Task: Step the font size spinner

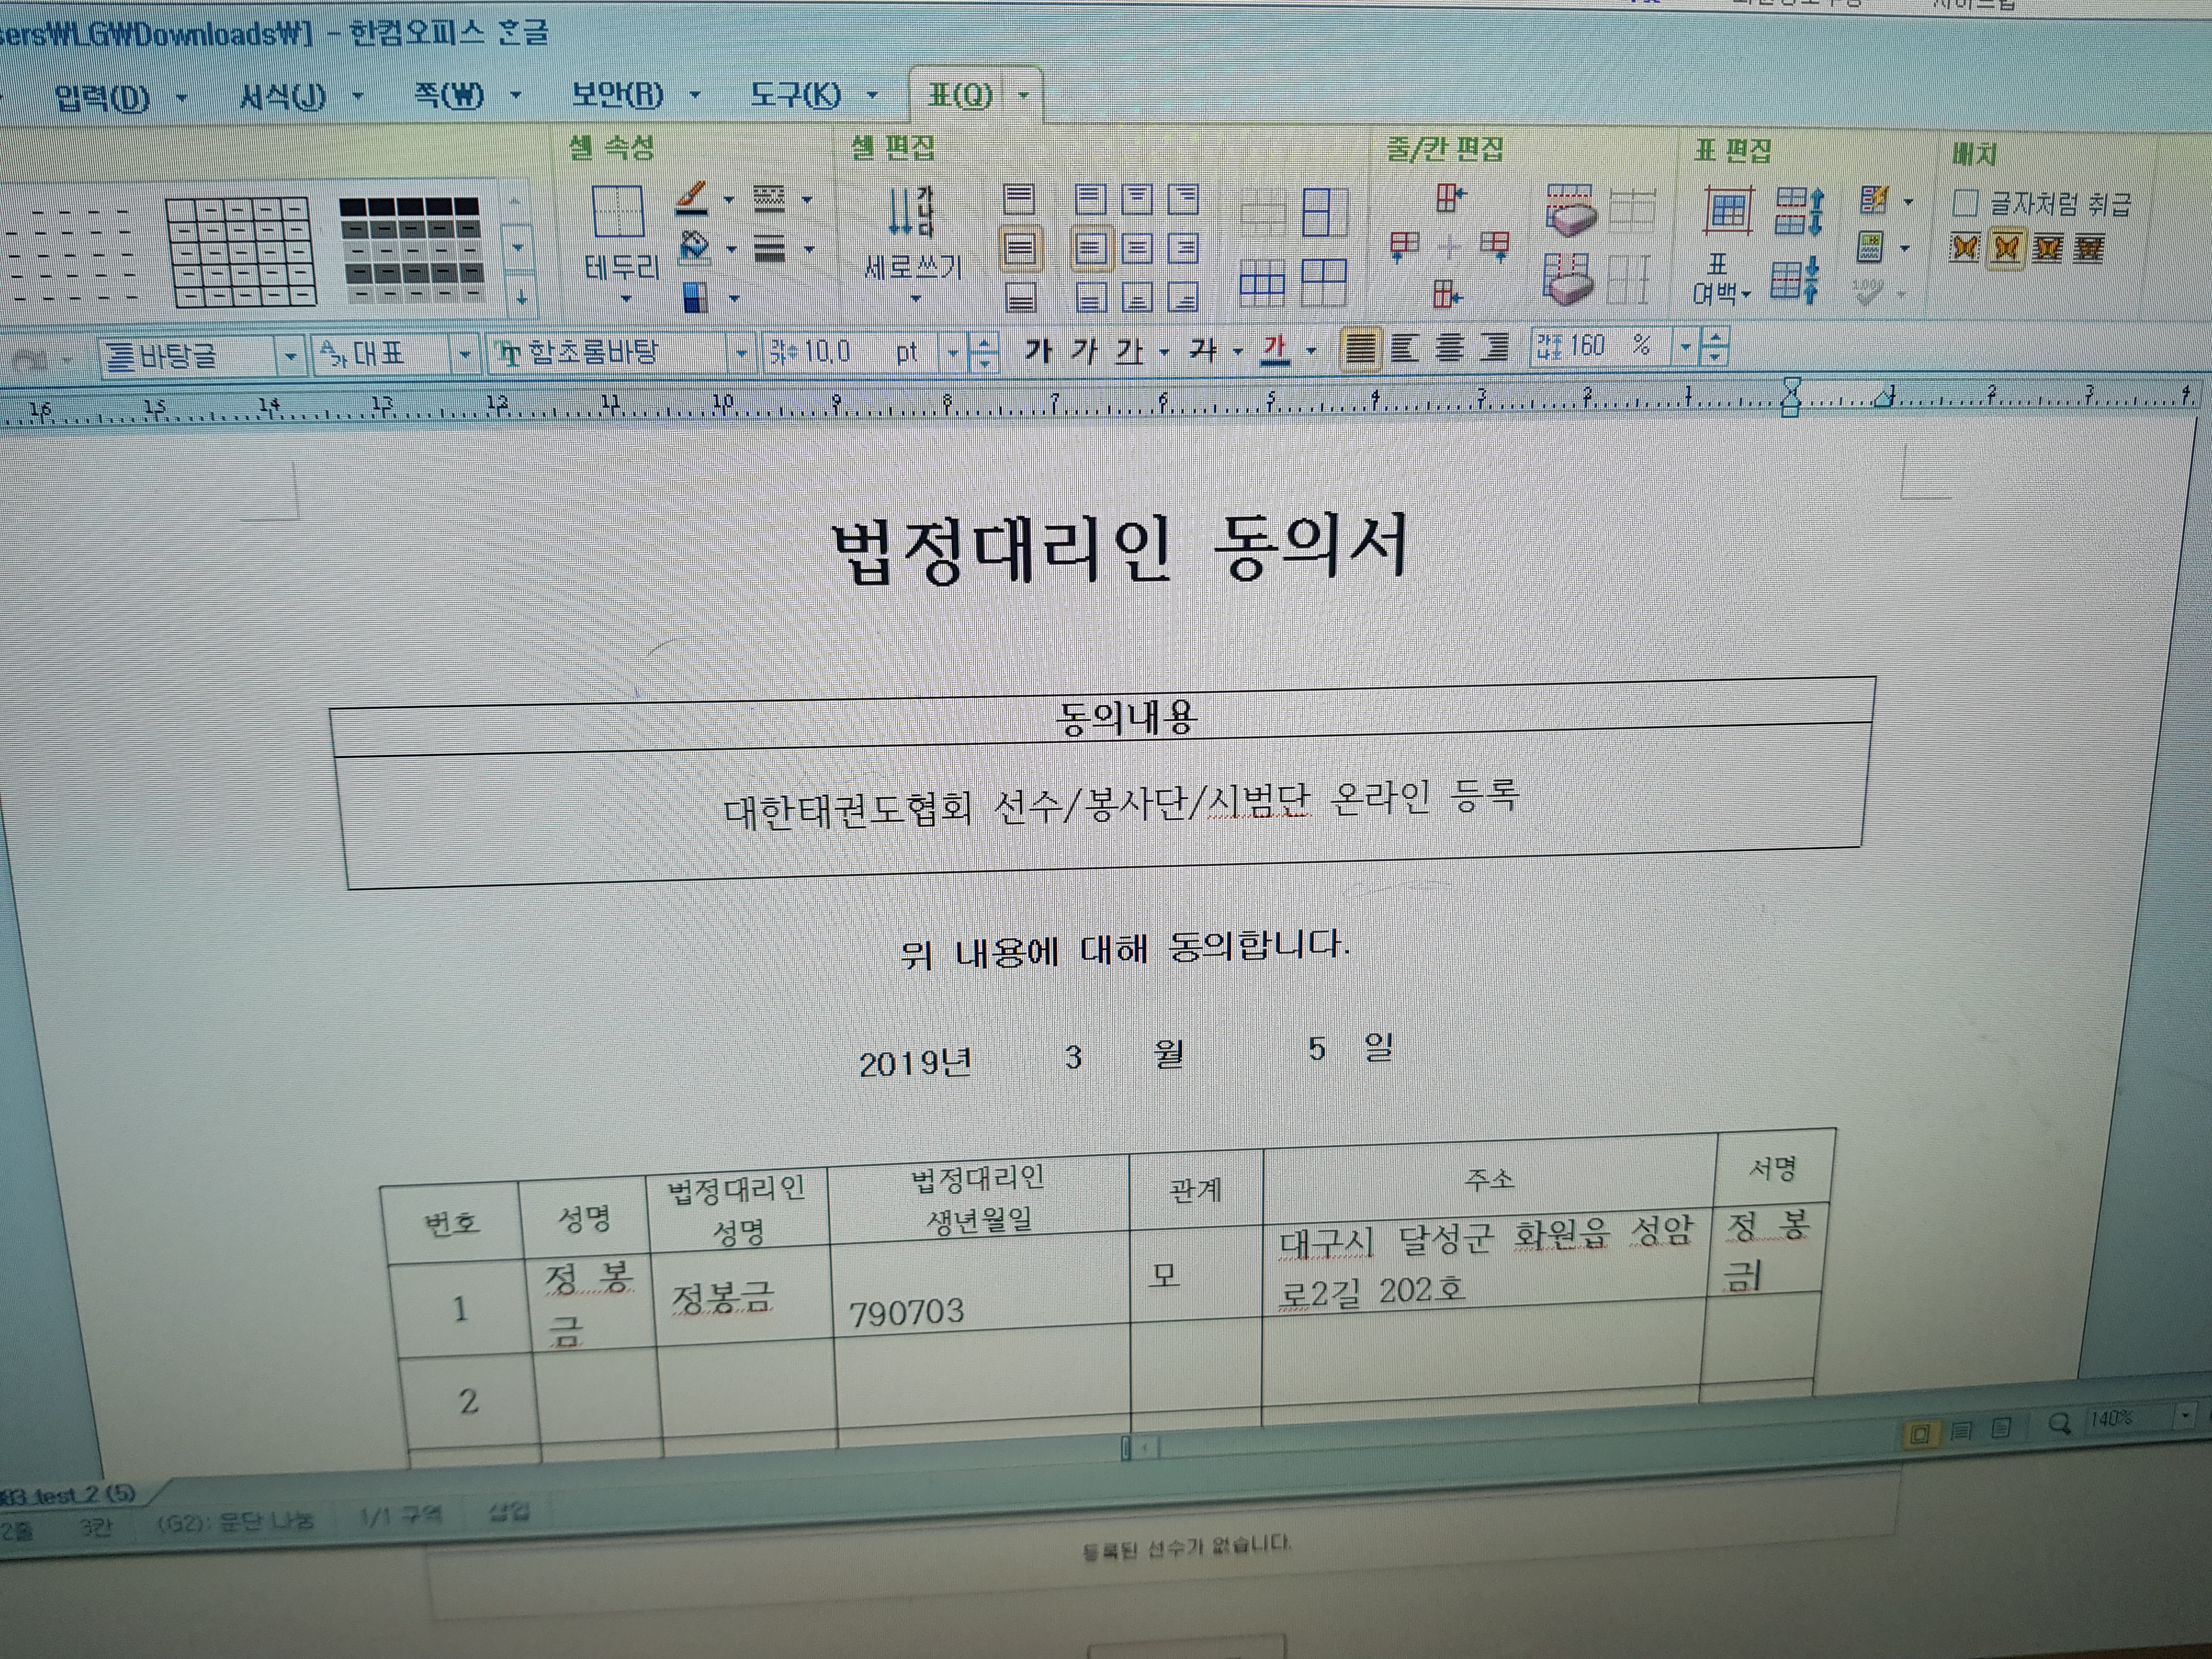Action: (985, 352)
